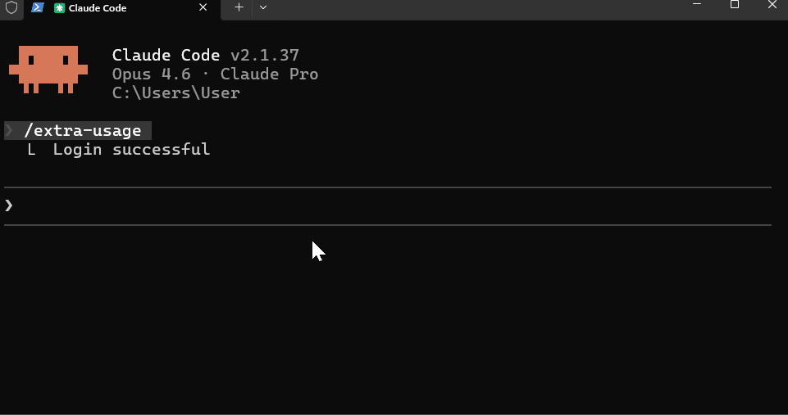Open a new terminal tab
Screen dimensions: 788x415
click(239, 7)
